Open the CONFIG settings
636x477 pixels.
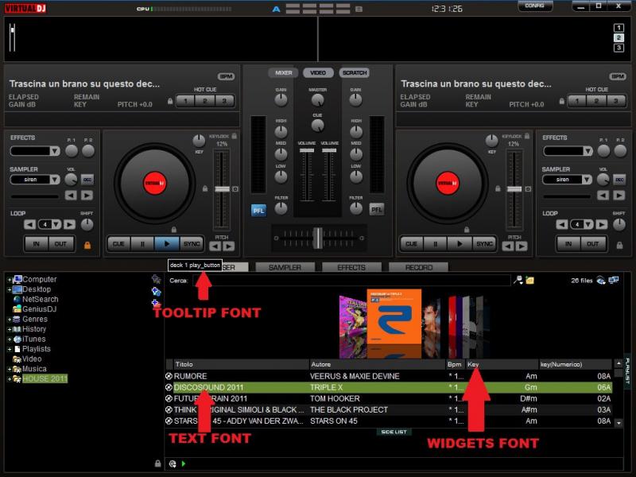[x=534, y=6]
